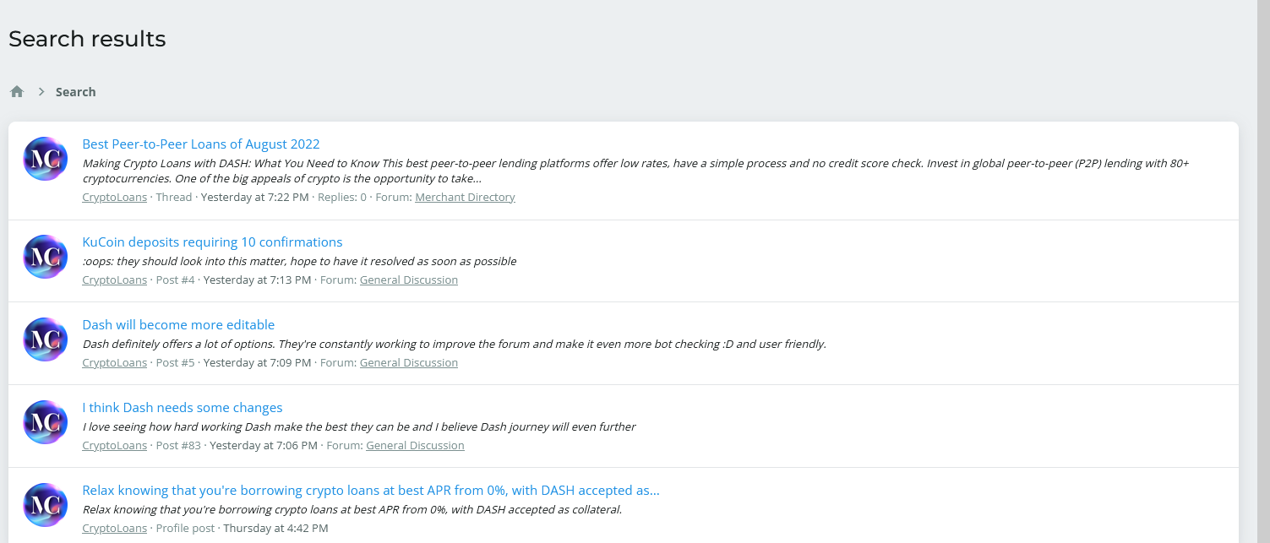Open CryptoLoans avatar beside KuCoin deposits post
Viewport: 1270px width, 543px height.
[x=46, y=257]
